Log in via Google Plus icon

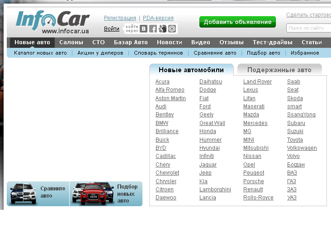coord(162,28)
